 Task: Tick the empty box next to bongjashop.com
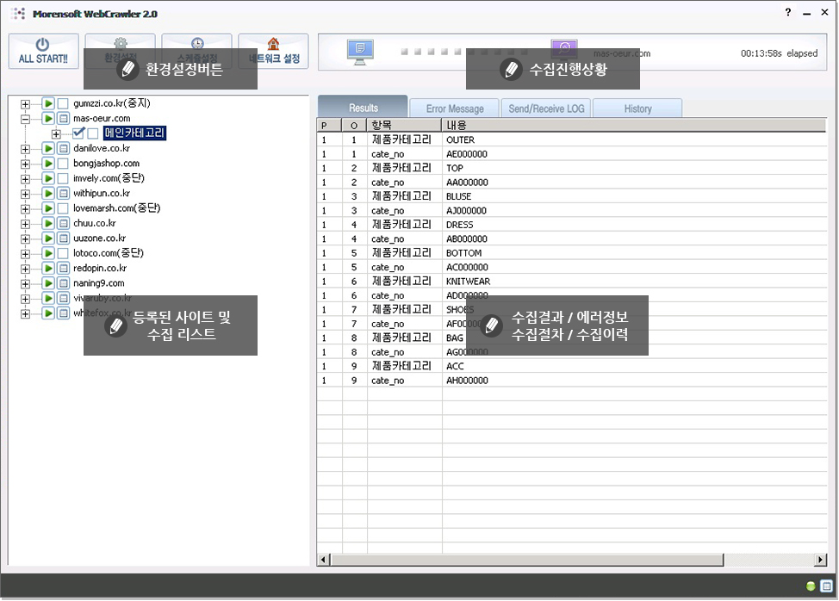pyautogui.click(x=63, y=163)
